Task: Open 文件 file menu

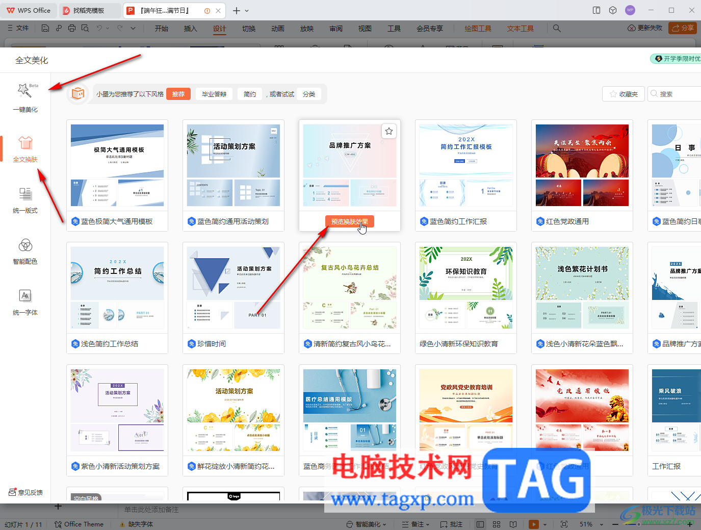Action: pos(18,28)
